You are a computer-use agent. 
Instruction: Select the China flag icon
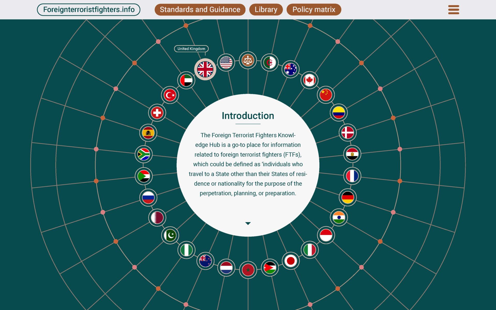pyautogui.click(x=326, y=95)
